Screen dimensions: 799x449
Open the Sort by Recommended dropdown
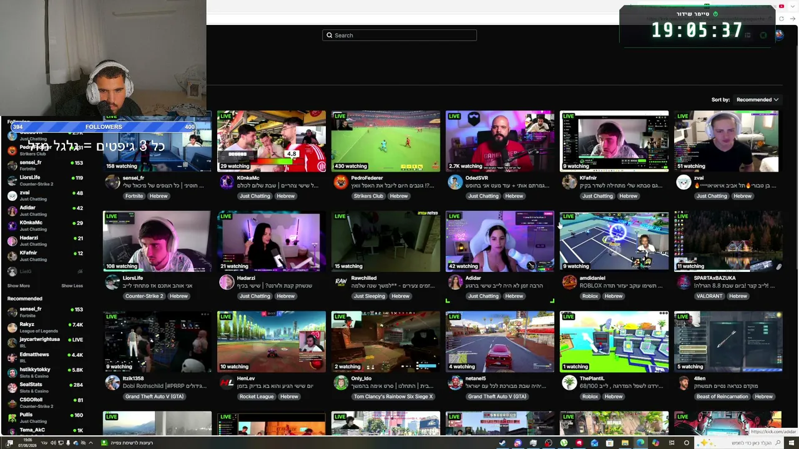(x=757, y=100)
